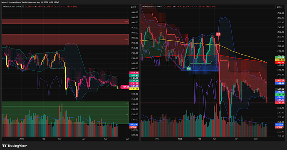
Task: Click the 1,550.00 price axis tick
Action: [280, 23]
